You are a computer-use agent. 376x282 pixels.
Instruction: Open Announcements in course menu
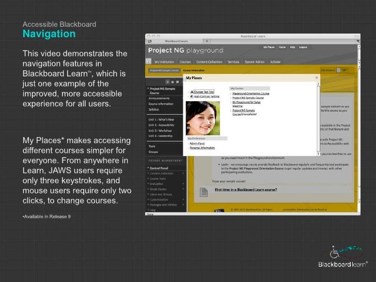click(x=159, y=98)
